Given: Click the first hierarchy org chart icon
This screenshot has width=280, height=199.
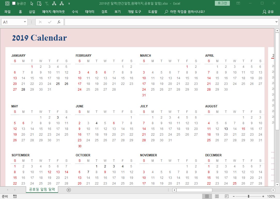Looking at the screenshot, I should pos(54,3).
